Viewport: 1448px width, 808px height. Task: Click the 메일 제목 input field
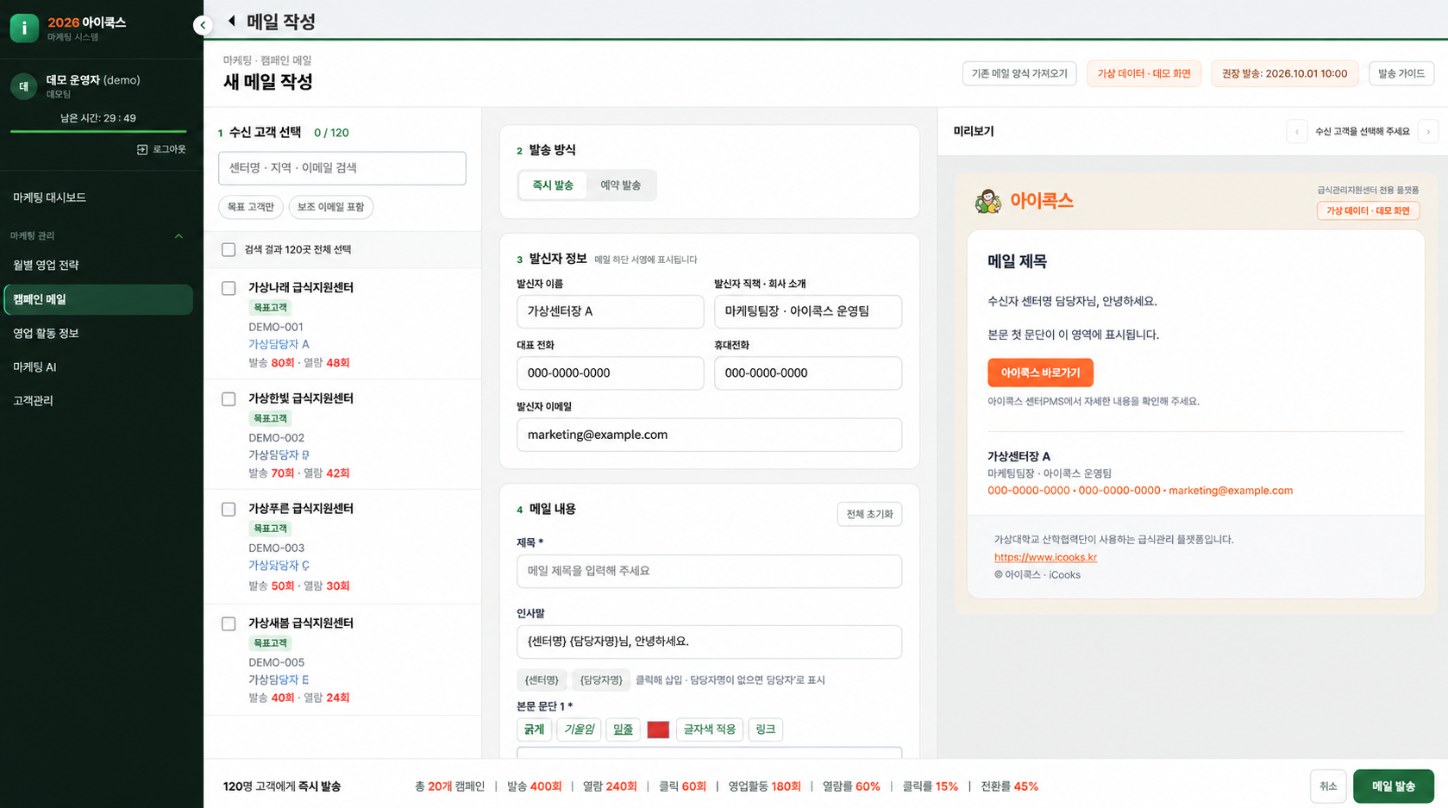[709, 571]
